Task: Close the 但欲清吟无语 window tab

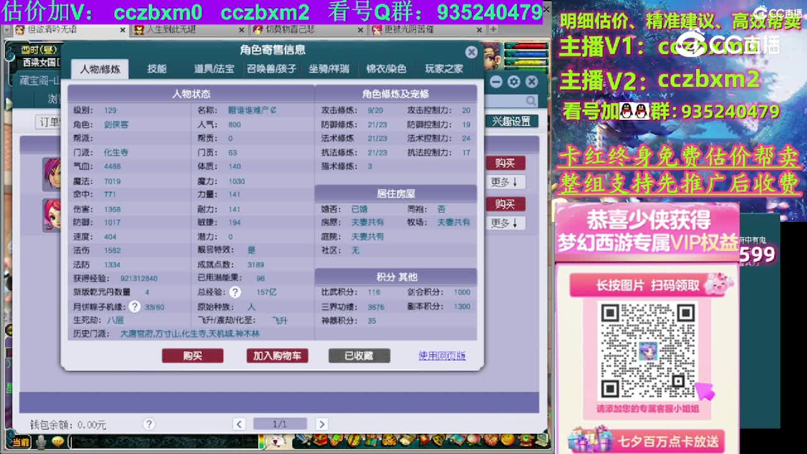Action: point(122,30)
